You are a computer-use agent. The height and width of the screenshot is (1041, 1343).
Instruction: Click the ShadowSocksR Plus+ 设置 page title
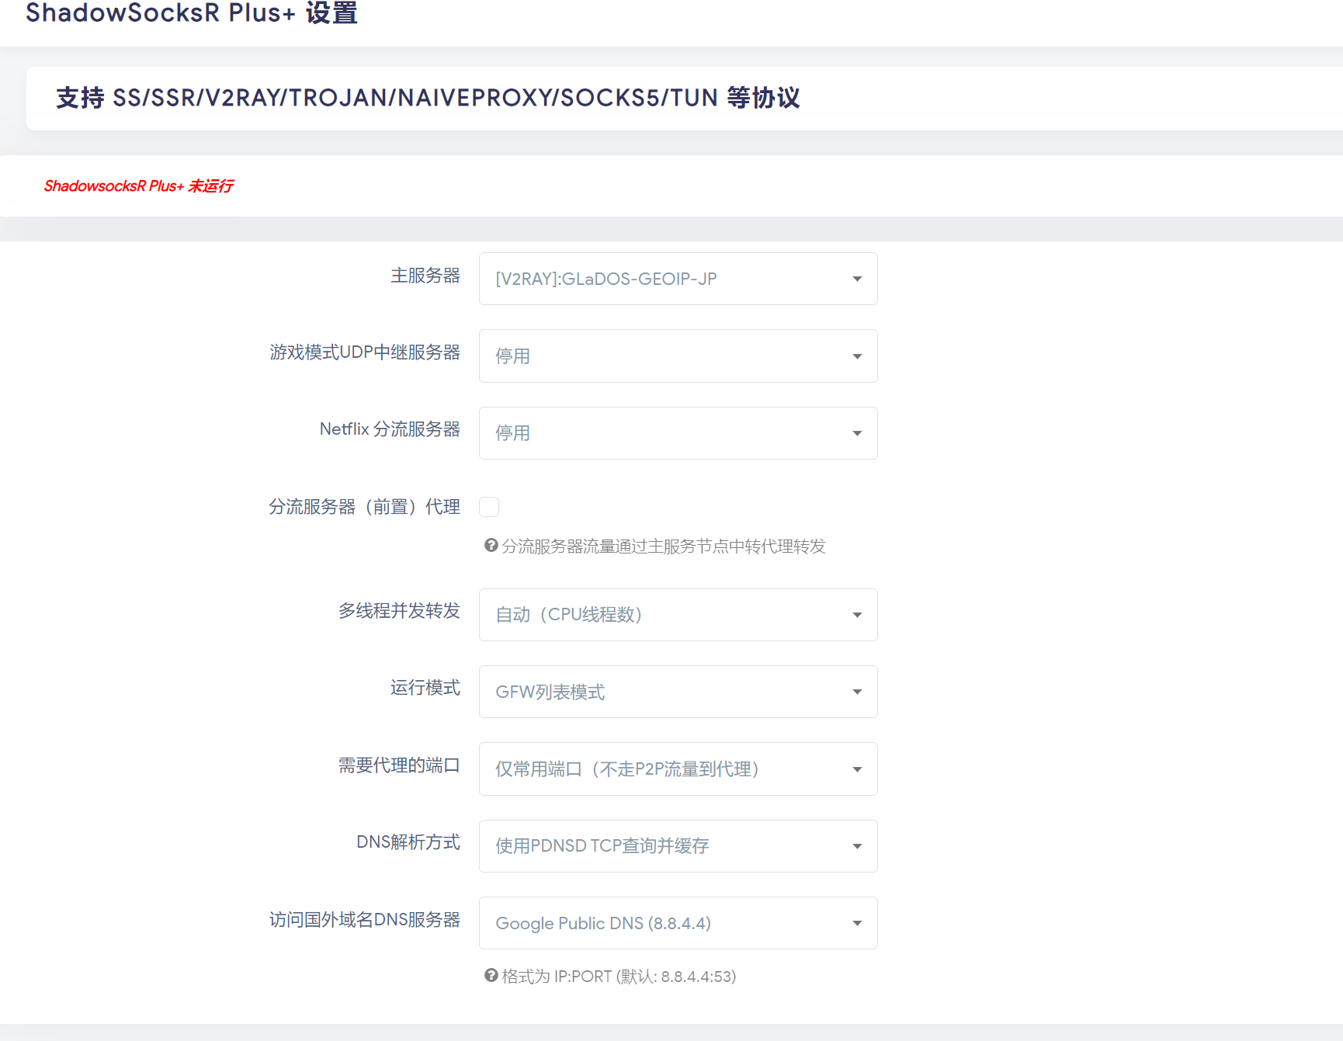pos(191,13)
